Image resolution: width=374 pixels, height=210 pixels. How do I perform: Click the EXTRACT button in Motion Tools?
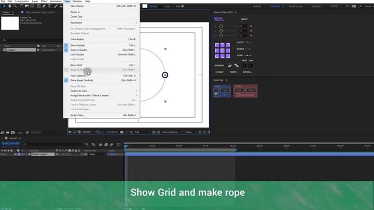[220, 72]
